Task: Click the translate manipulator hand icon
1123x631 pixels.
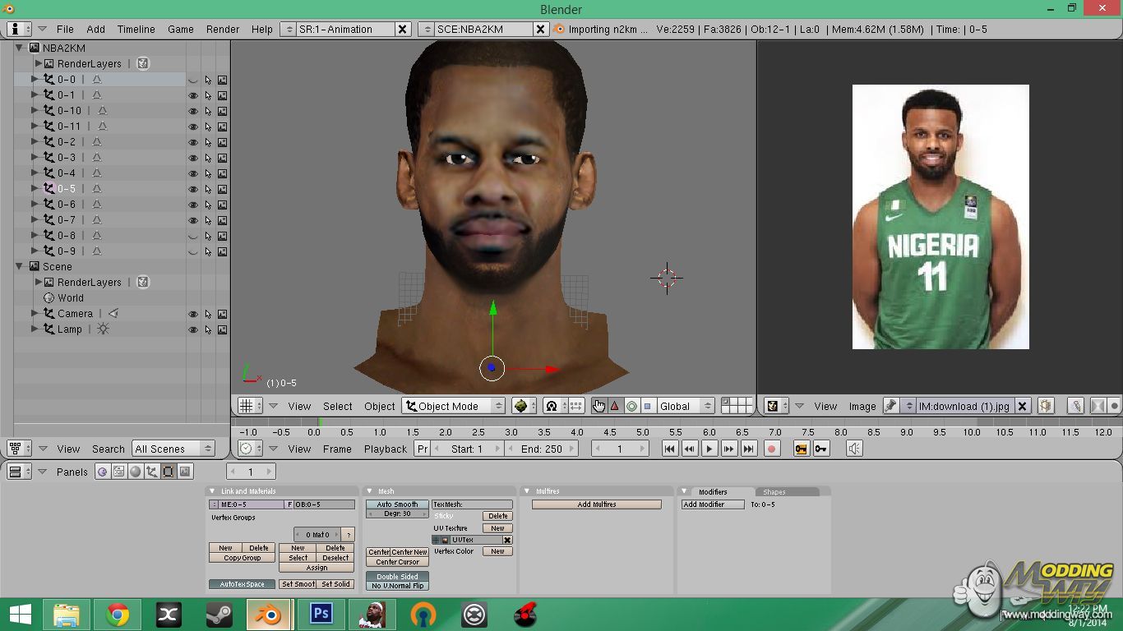Action: pos(598,406)
